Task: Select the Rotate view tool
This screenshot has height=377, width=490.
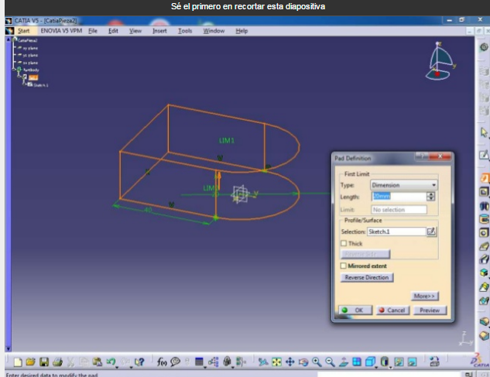Action: [303, 362]
